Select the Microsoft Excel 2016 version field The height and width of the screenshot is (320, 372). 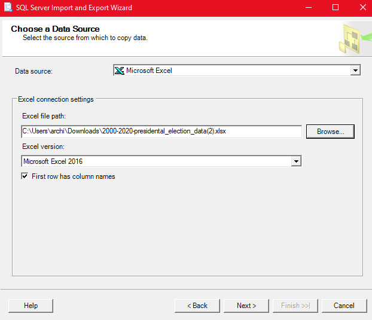pyautogui.click(x=161, y=161)
